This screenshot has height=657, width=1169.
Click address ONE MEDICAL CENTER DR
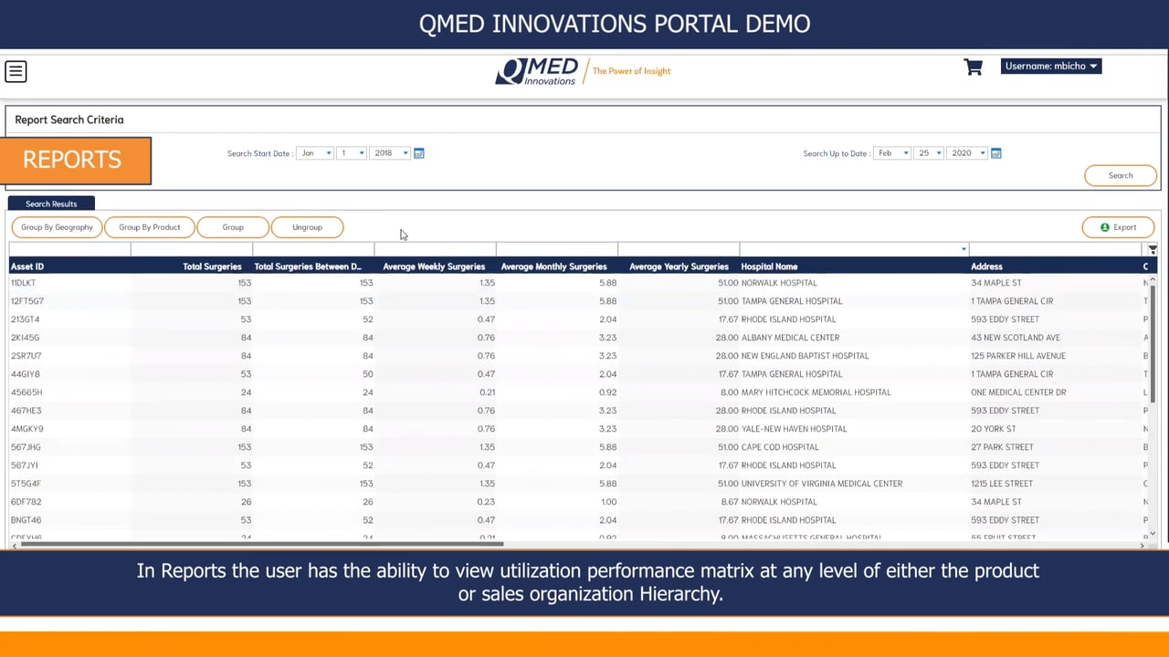[x=1018, y=392]
